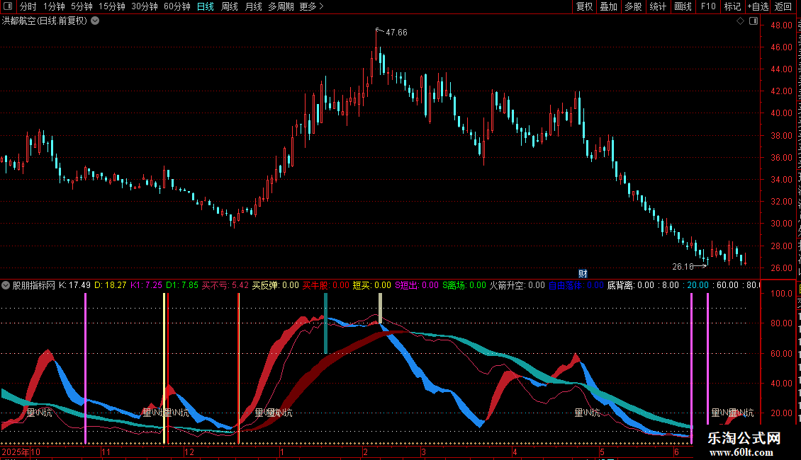Click the diamond icon above the price chart

click(x=740, y=21)
